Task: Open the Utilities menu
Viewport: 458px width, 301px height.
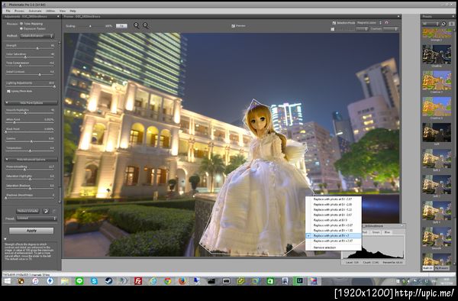Action: click(x=50, y=11)
